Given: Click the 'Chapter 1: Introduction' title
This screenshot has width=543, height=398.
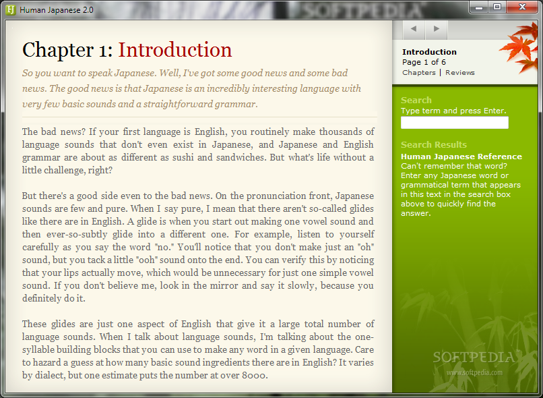Looking at the screenshot, I should click(127, 49).
